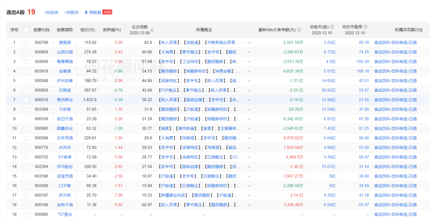Click the -6.16 亿 net amount cell
The width and height of the screenshot is (430, 219).
(295, 100)
